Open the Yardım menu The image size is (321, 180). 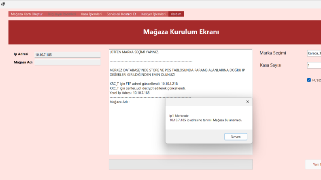[176, 14]
